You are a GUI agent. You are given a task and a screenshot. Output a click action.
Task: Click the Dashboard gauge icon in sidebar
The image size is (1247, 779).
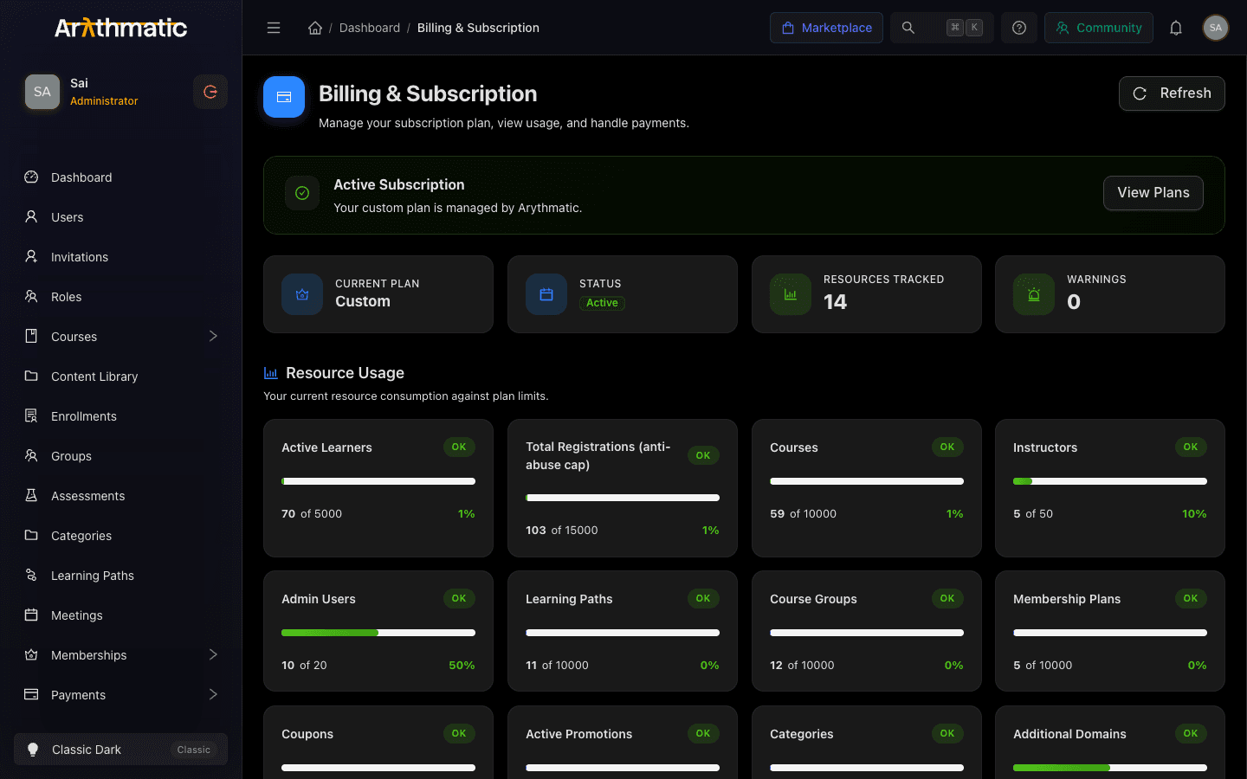pos(31,177)
